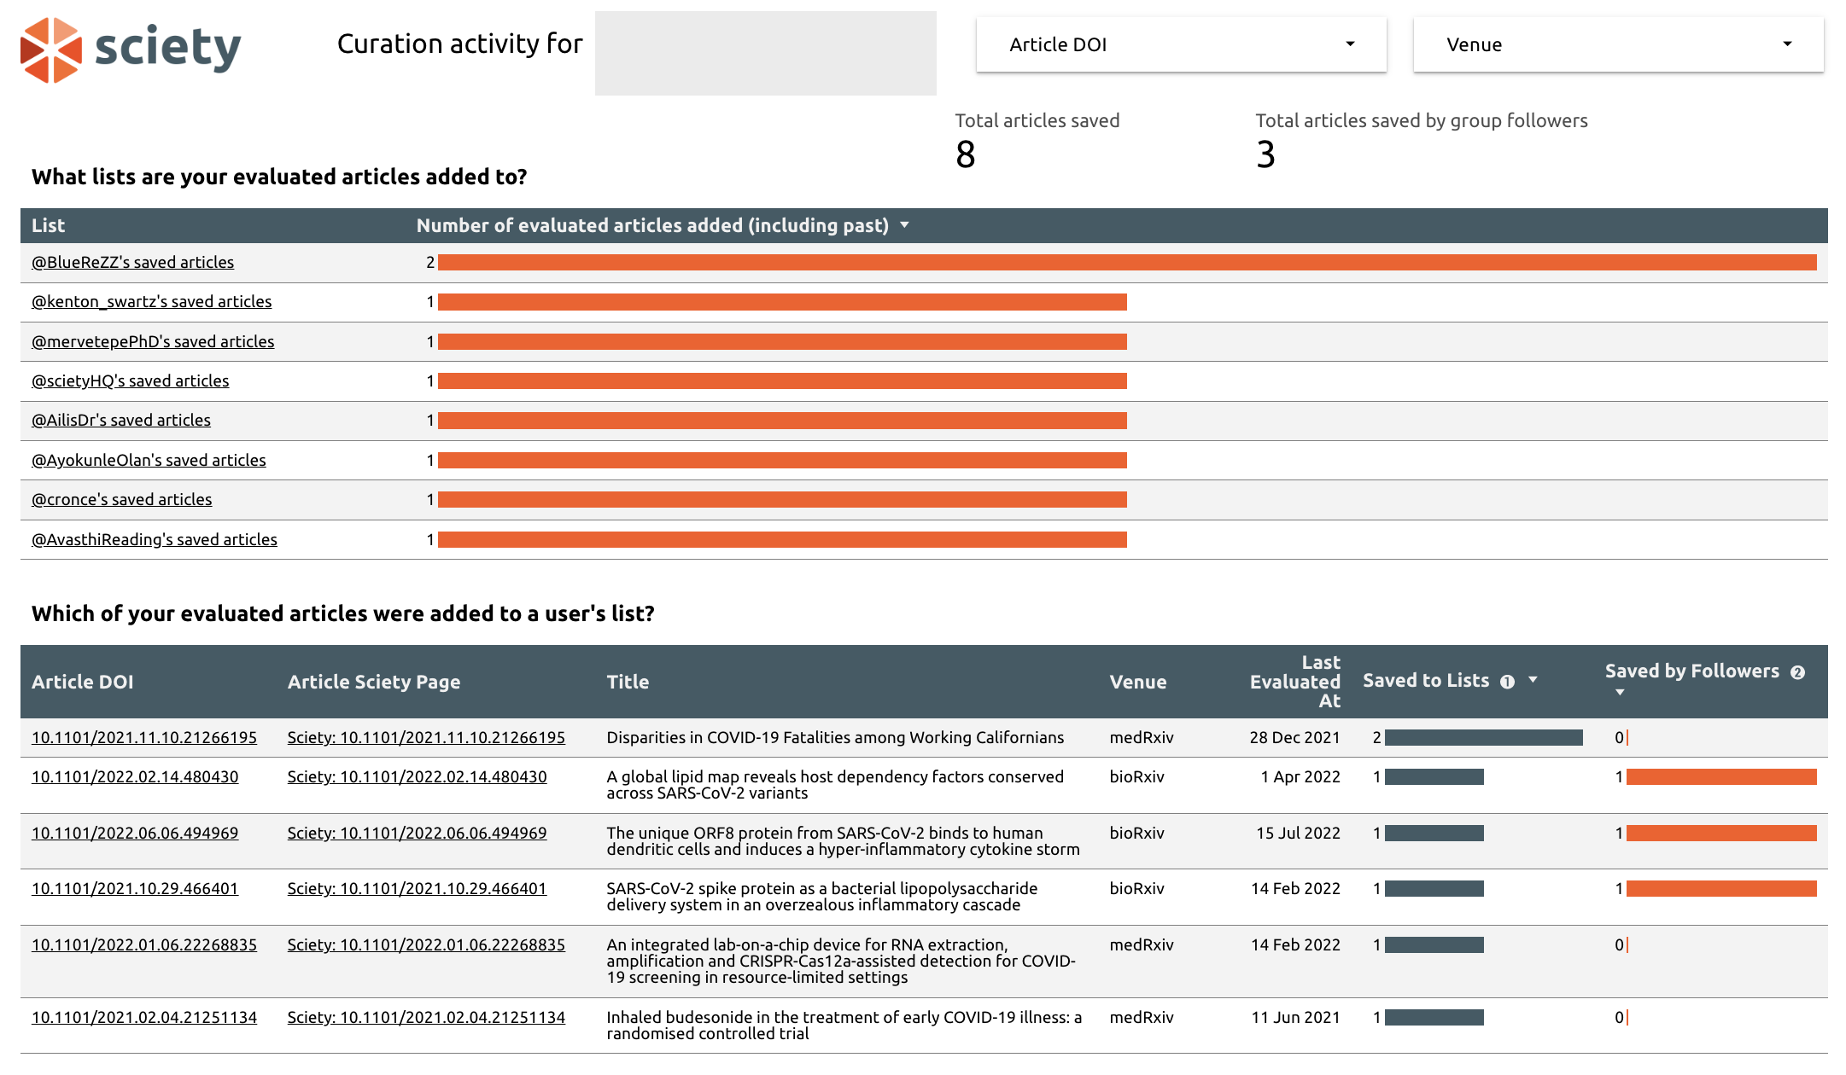Select the Venue column header
Screen dimensions: 1846x1075
click(1138, 682)
